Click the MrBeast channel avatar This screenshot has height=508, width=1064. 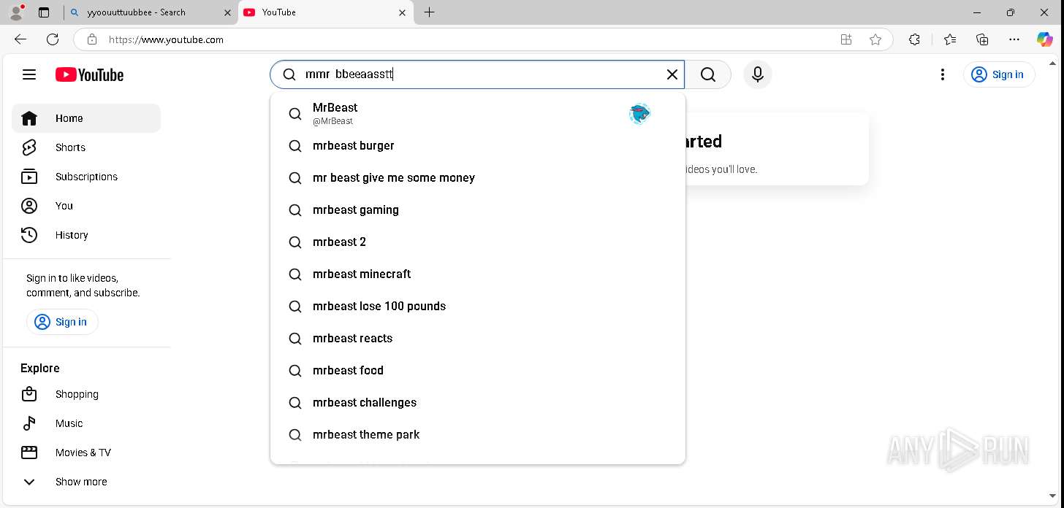pos(639,113)
